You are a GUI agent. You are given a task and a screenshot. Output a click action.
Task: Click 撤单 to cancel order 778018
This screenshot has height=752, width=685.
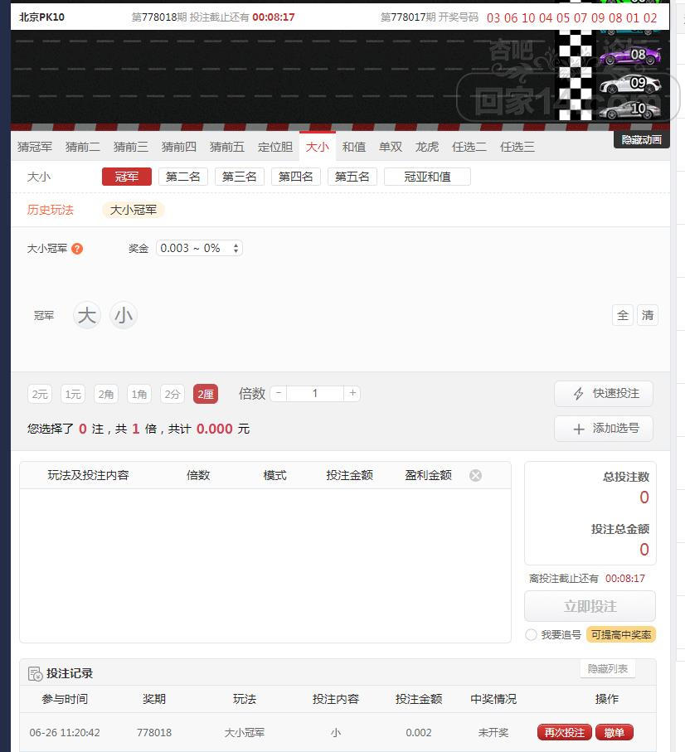pos(615,732)
